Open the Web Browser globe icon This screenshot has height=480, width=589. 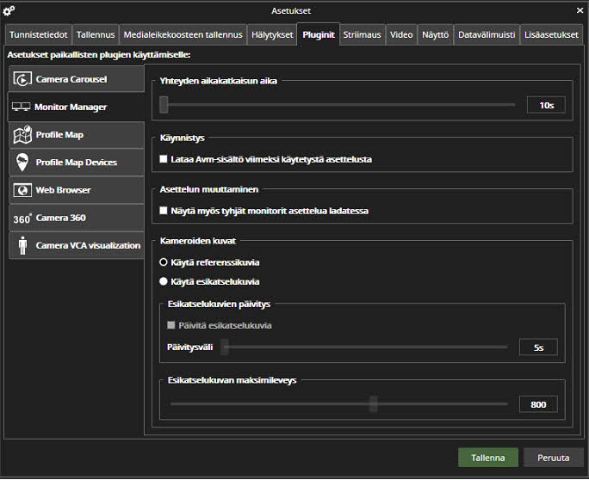(22, 190)
